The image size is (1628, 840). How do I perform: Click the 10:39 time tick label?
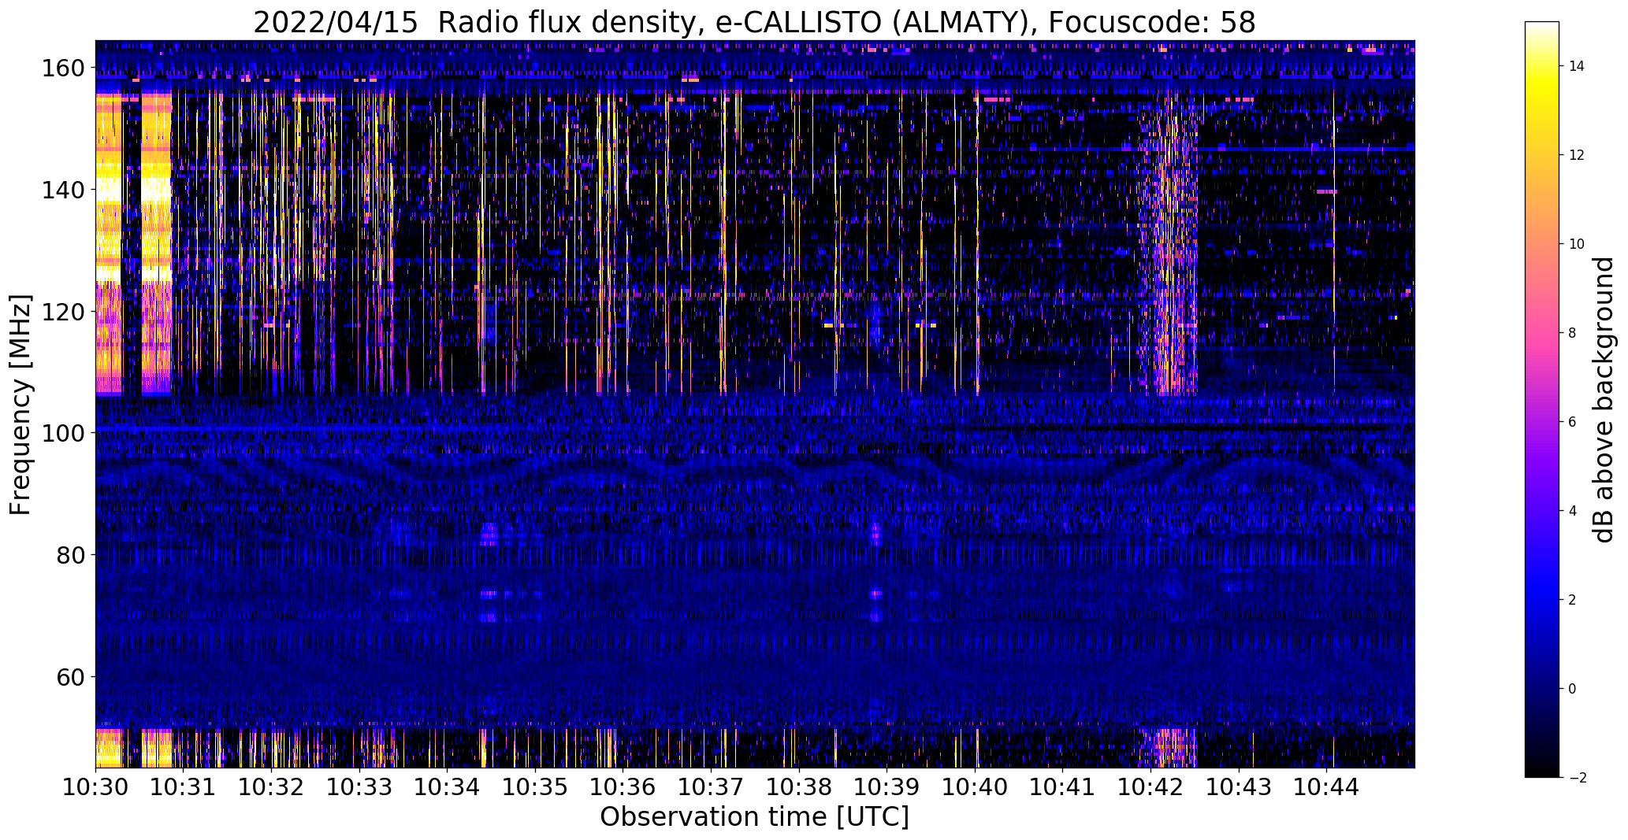(887, 786)
